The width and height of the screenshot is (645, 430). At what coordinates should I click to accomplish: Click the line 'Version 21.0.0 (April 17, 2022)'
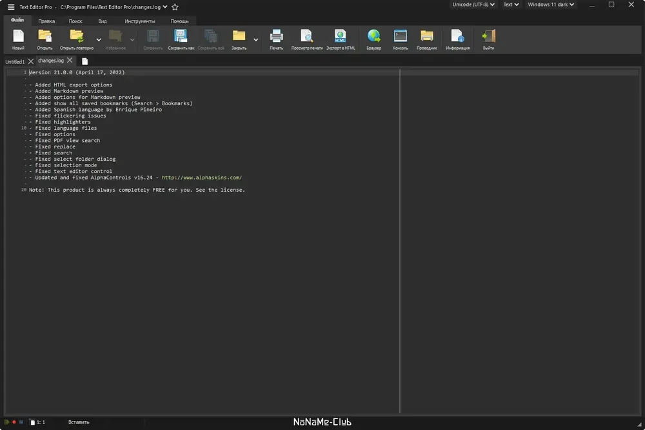click(x=77, y=72)
